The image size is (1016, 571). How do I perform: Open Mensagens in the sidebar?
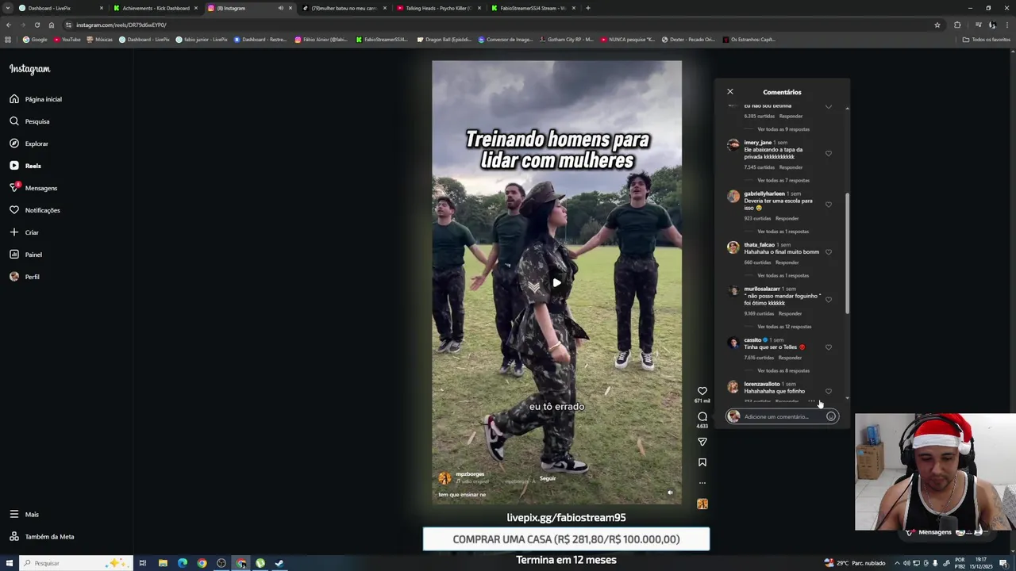pos(33,188)
